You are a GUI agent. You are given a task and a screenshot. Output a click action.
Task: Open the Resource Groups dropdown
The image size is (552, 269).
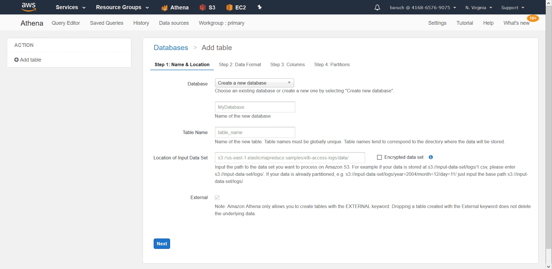[x=122, y=7]
